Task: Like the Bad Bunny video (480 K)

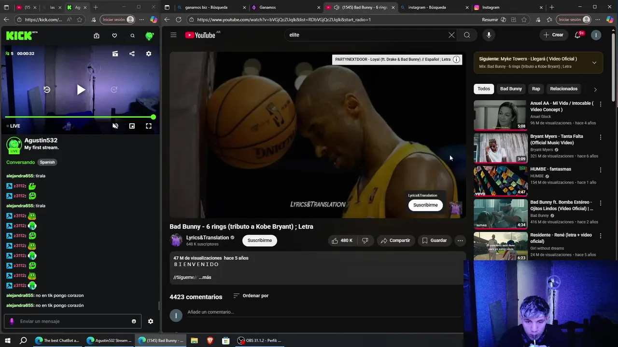Action: (342, 240)
